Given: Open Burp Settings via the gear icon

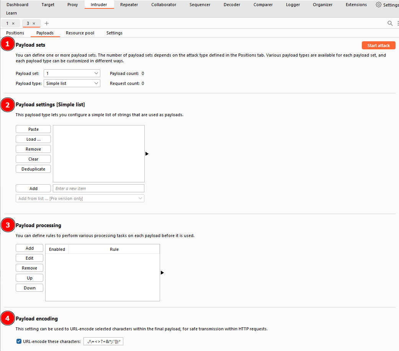Looking at the screenshot, I should point(379,5).
